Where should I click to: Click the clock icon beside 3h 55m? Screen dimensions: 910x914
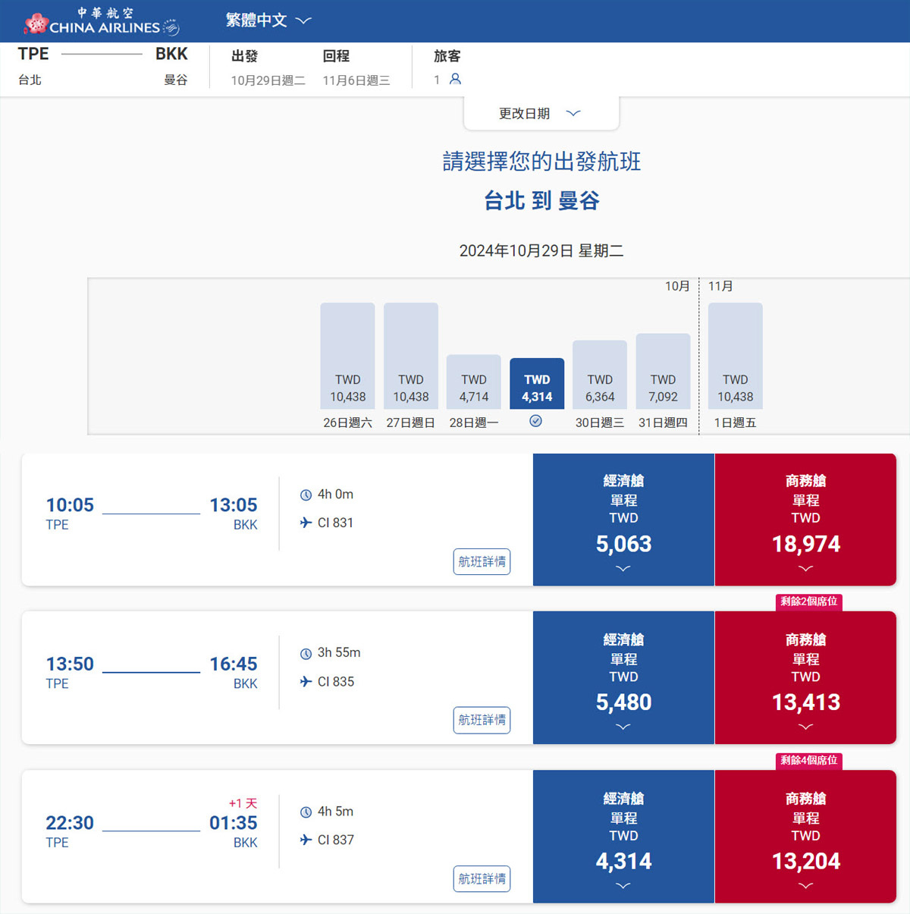pos(306,653)
